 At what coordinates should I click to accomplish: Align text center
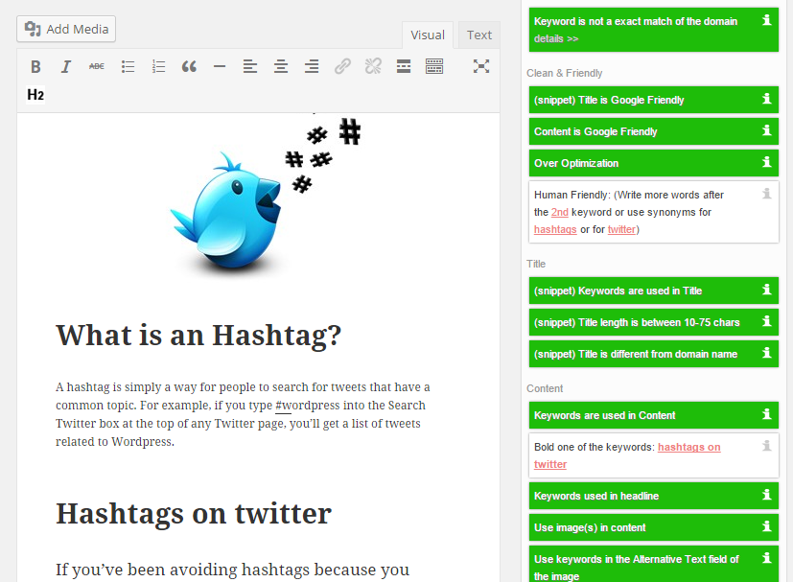[281, 66]
